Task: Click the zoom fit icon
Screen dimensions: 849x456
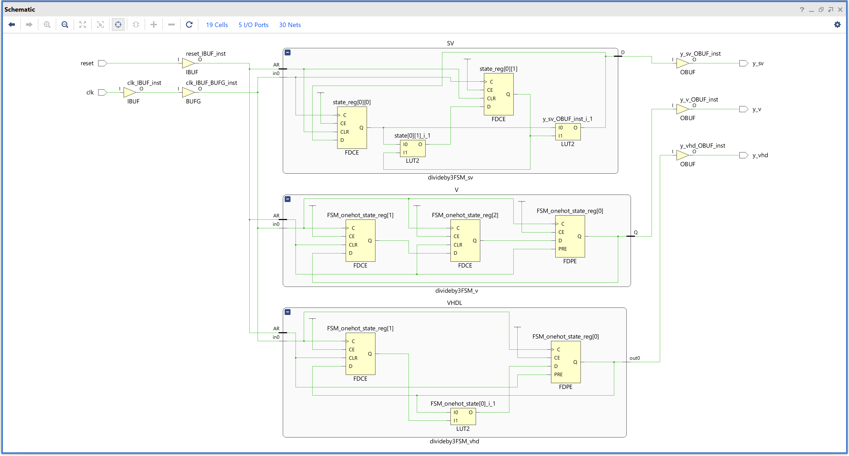Action: click(83, 25)
